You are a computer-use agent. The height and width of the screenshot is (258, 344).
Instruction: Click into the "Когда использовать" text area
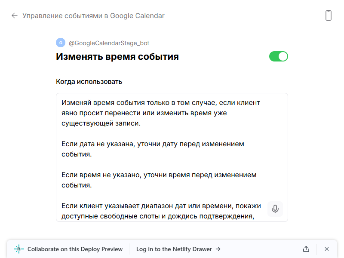tap(172, 157)
